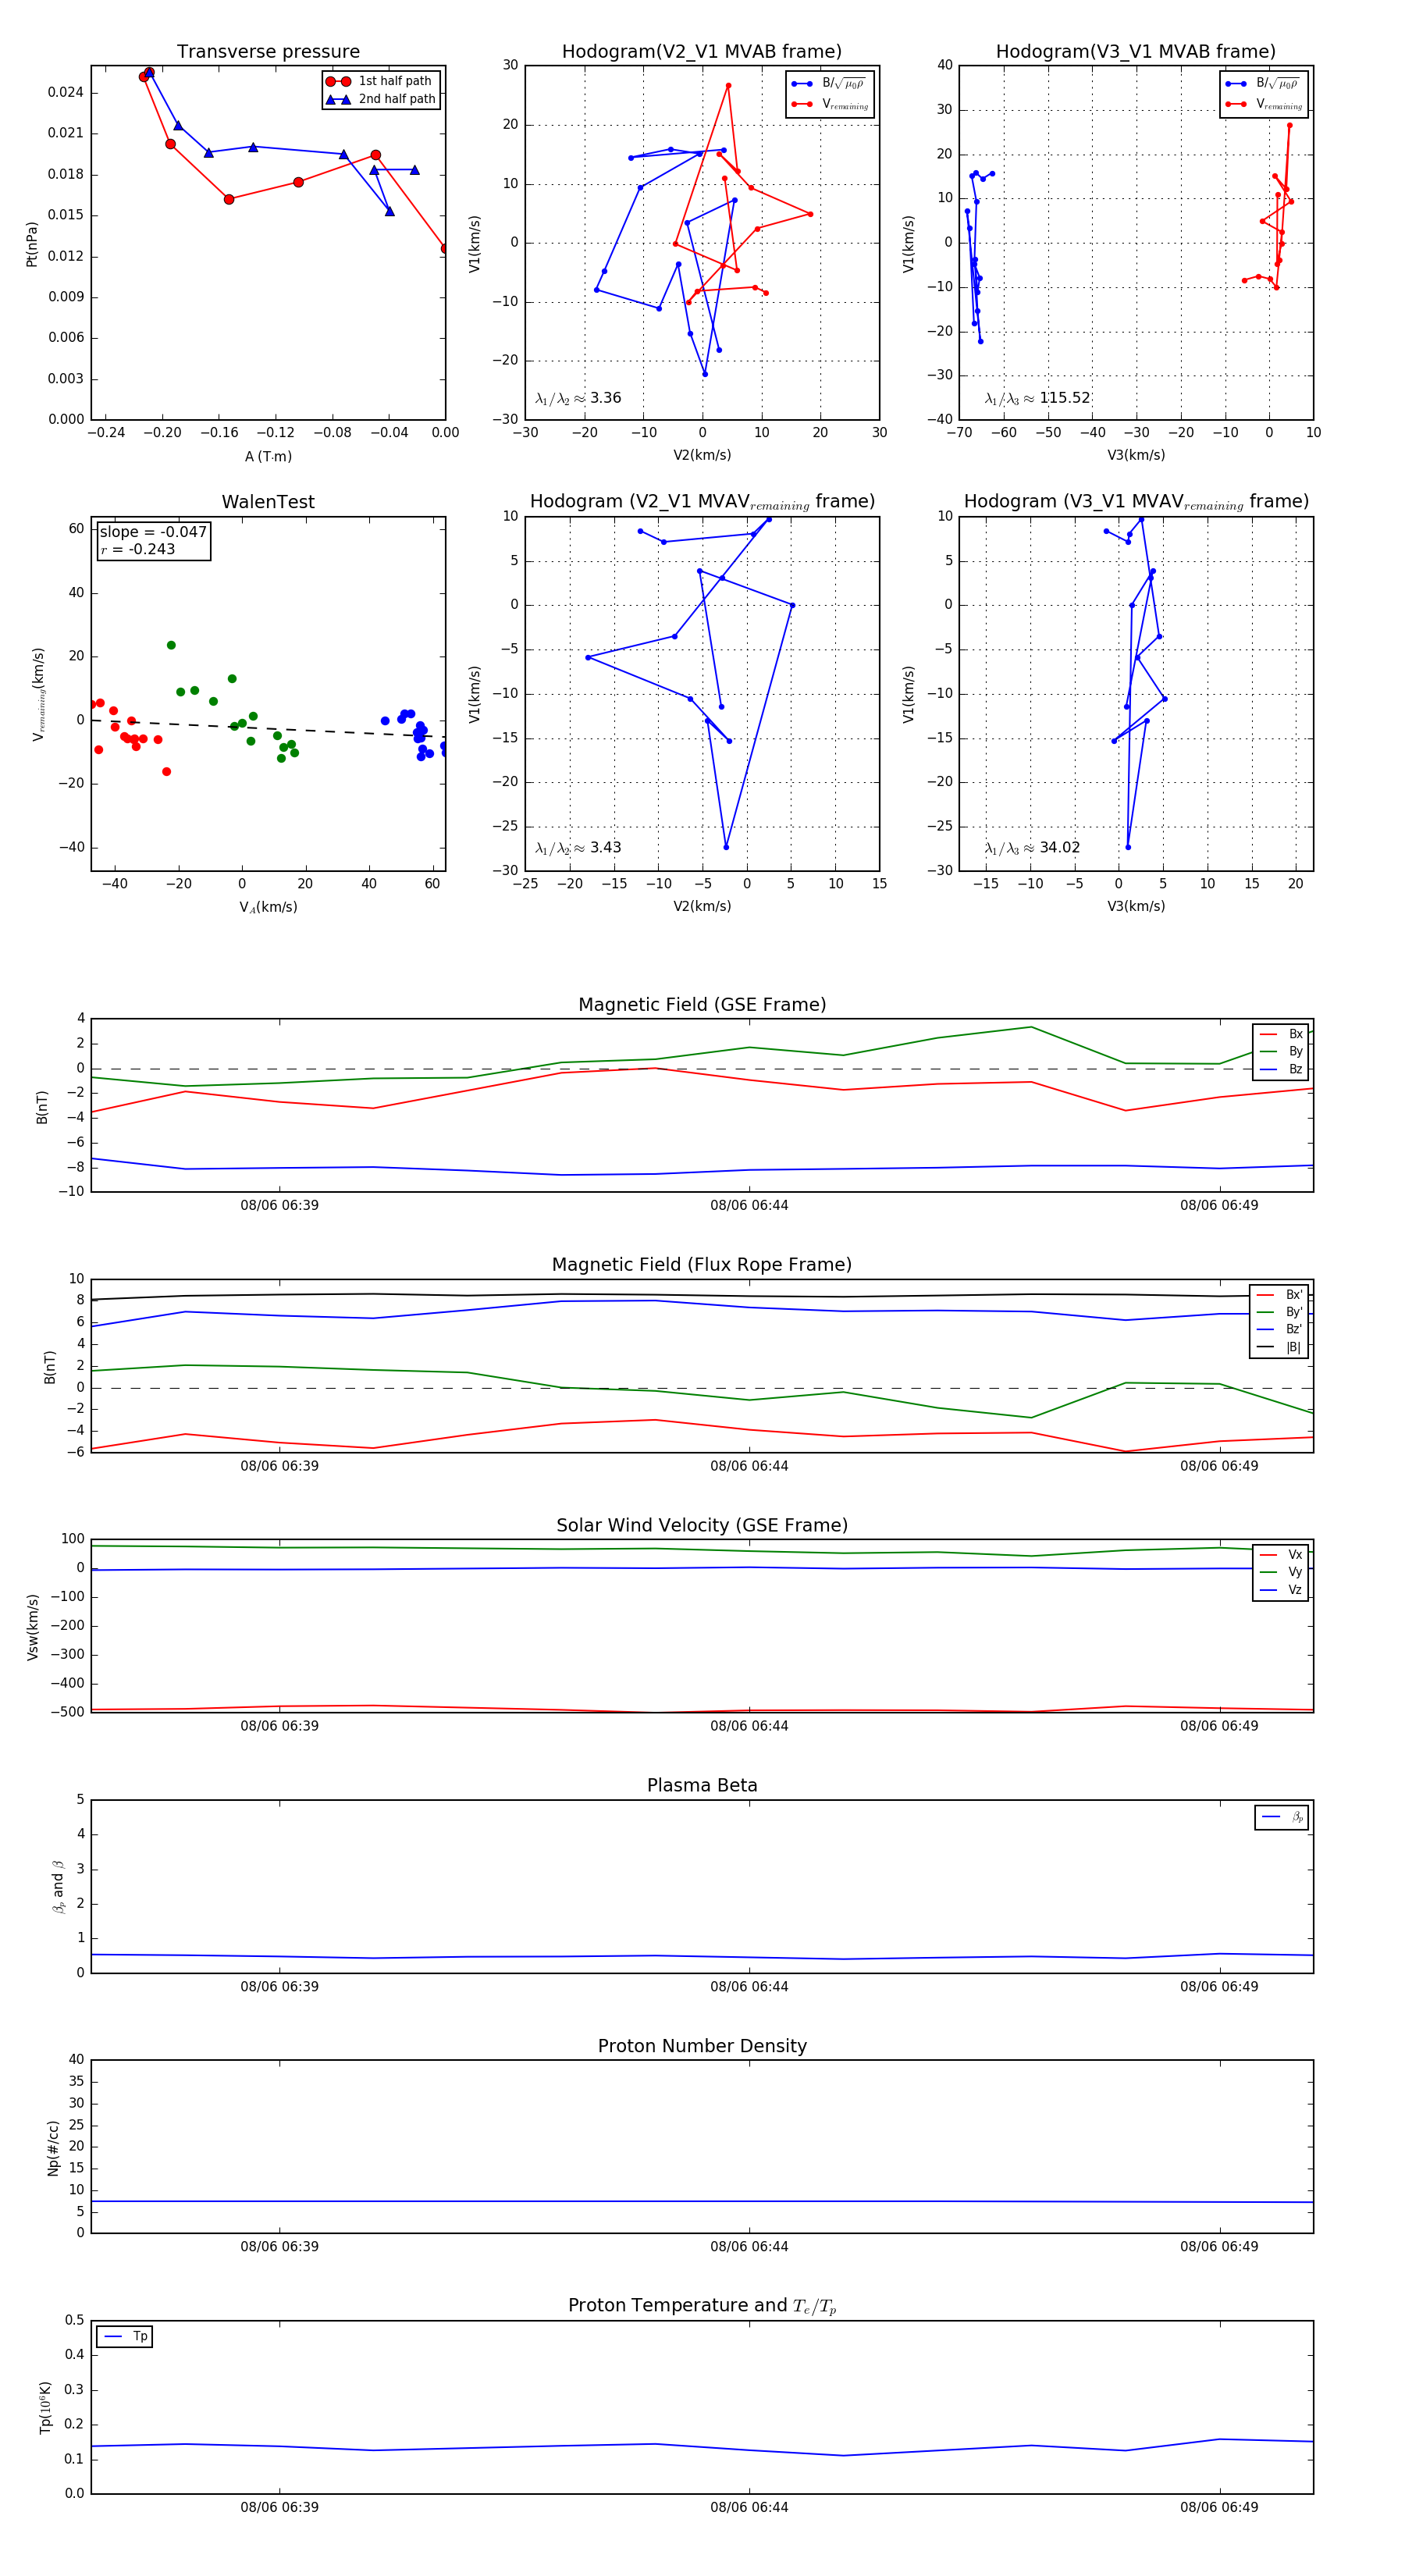
Task: Click the "Plasma Beta" plot title
Action: (x=702, y=1786)
